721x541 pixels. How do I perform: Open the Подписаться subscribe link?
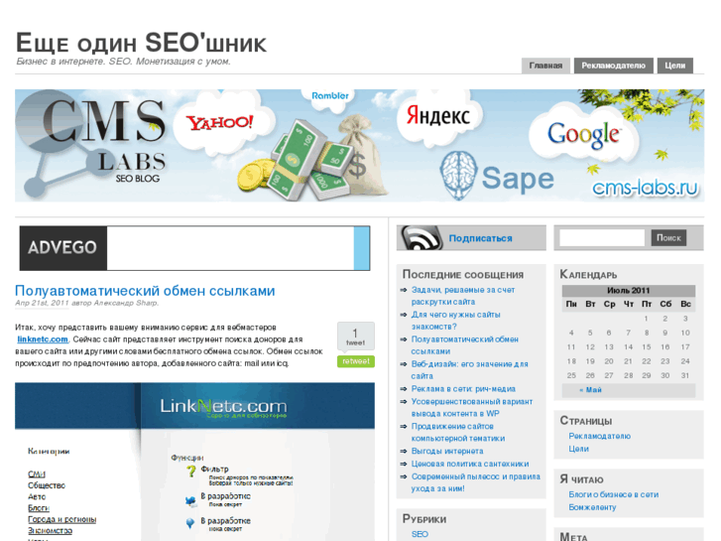click(480, 238)
